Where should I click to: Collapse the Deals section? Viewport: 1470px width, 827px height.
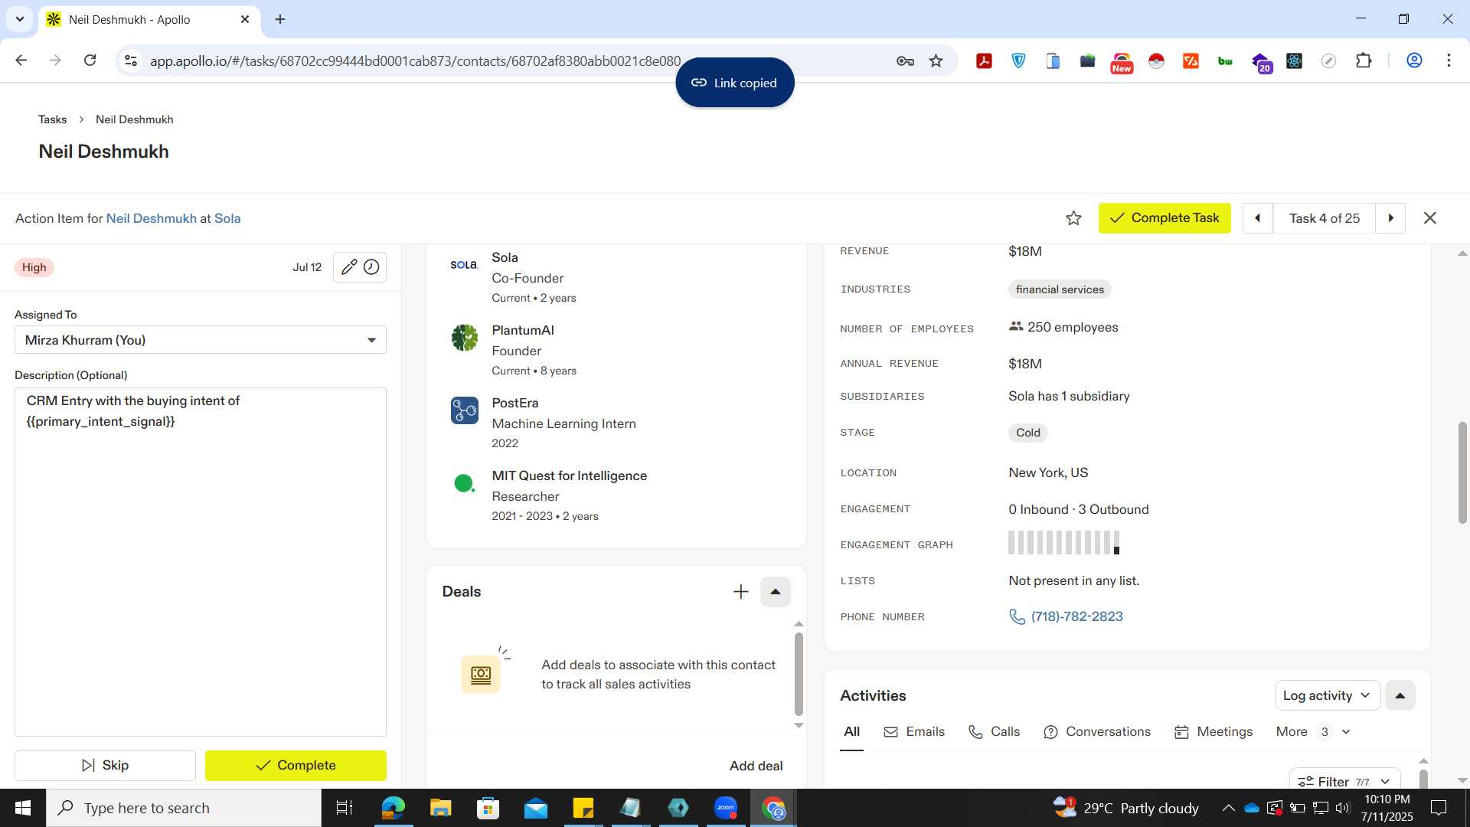(x=775, y=592)
